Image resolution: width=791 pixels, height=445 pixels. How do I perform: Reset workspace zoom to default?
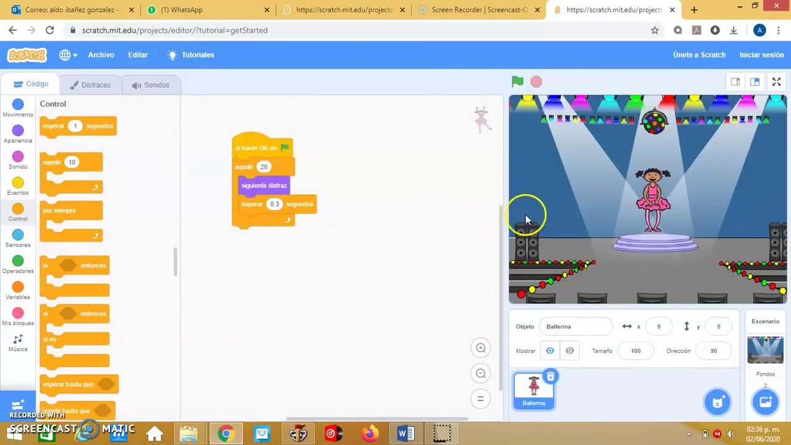tap(481, 399)
